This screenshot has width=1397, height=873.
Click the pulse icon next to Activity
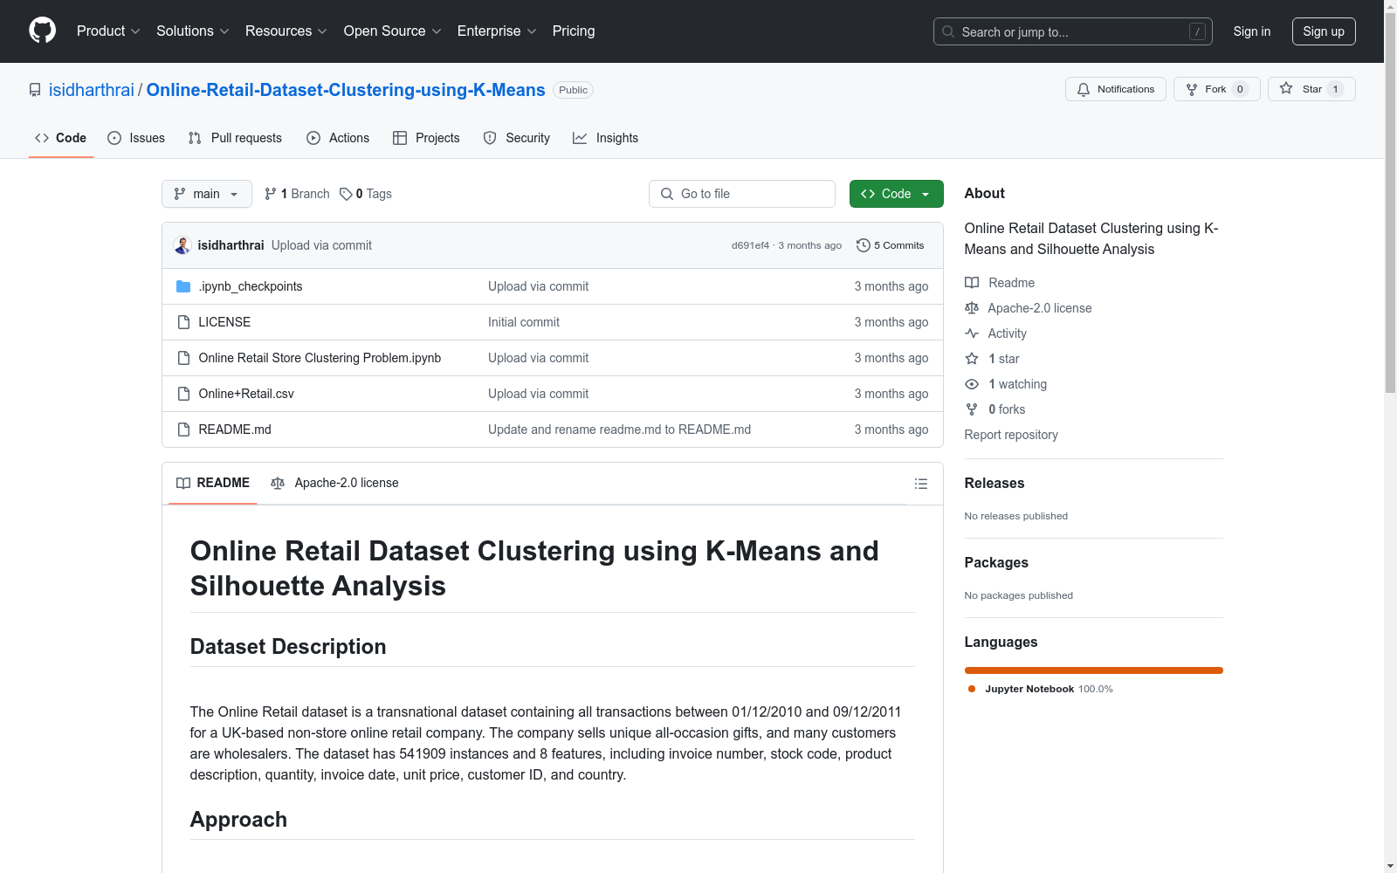tap(972, 333)
